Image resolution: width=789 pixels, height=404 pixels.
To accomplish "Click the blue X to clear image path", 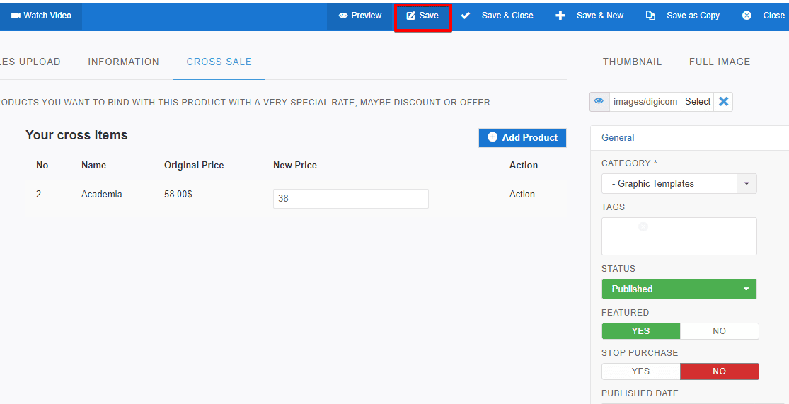I will tap(723, 102).
